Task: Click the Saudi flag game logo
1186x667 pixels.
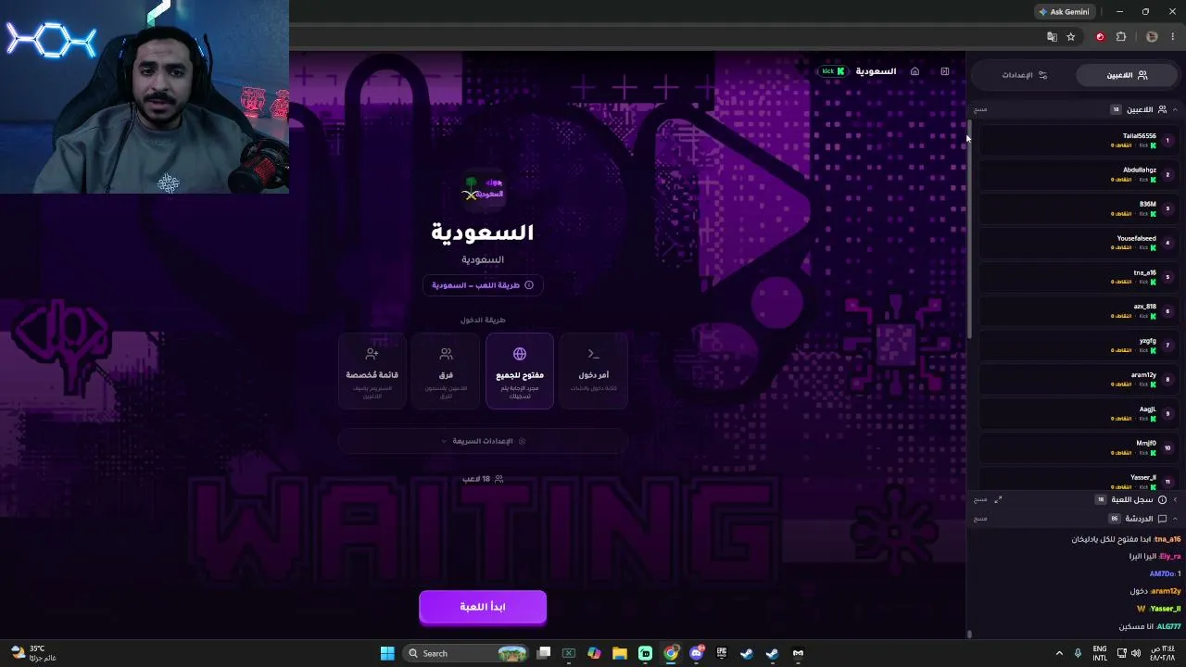Action: click(x=483, y=189)
